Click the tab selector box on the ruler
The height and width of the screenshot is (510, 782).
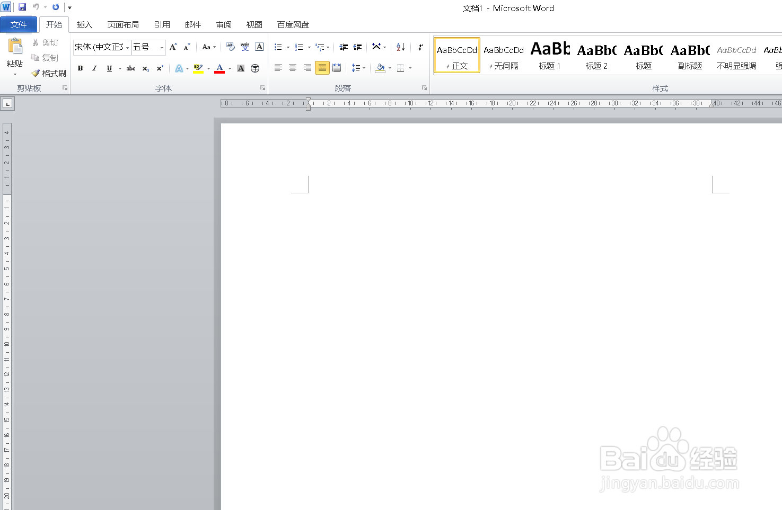8,103
